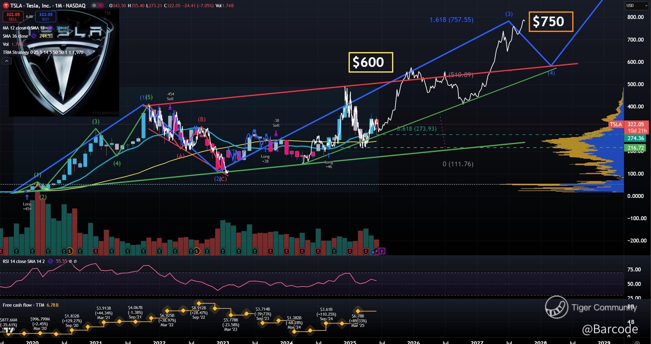Click the RSI value 55.55

click(x=61, y=261)
